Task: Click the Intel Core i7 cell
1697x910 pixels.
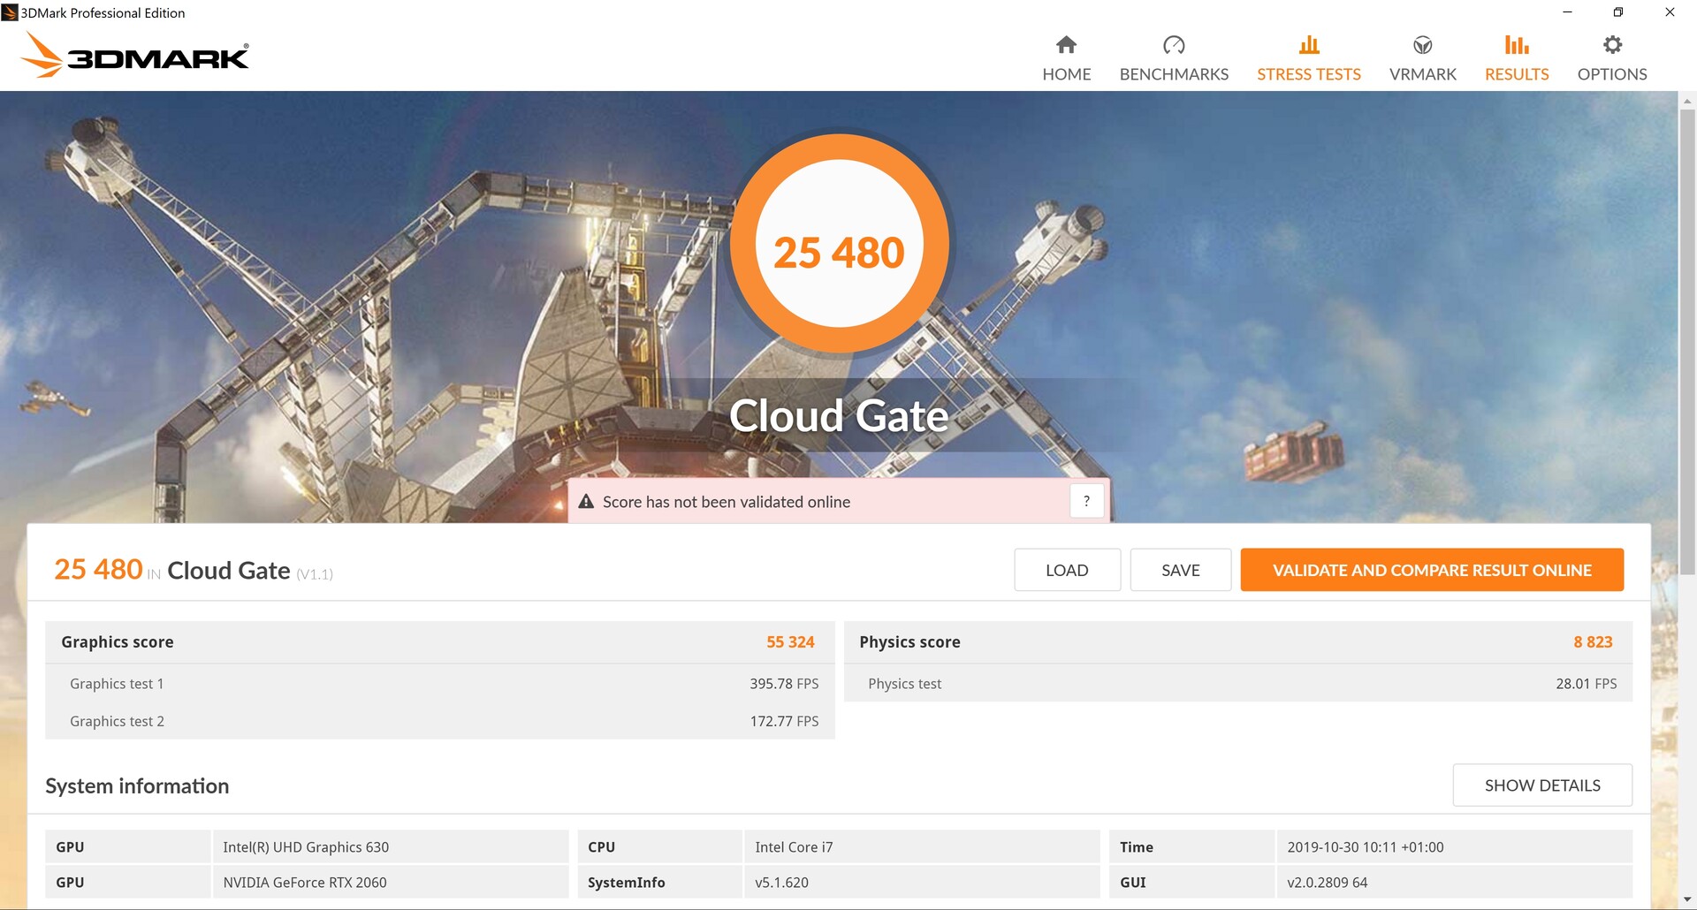Action: 922,846
